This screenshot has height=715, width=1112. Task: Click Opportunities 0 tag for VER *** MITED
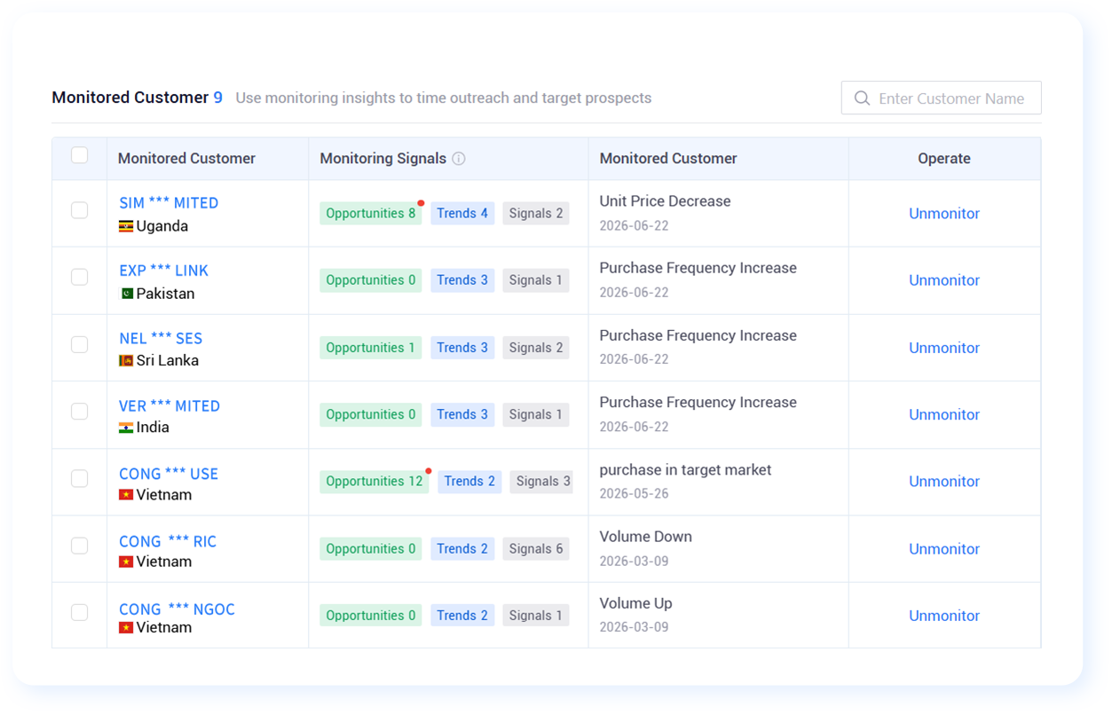click(371, 414)
